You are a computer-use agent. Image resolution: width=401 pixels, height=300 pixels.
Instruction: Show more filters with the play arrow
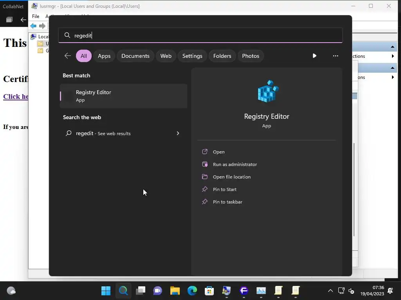[x=314, y=55]
